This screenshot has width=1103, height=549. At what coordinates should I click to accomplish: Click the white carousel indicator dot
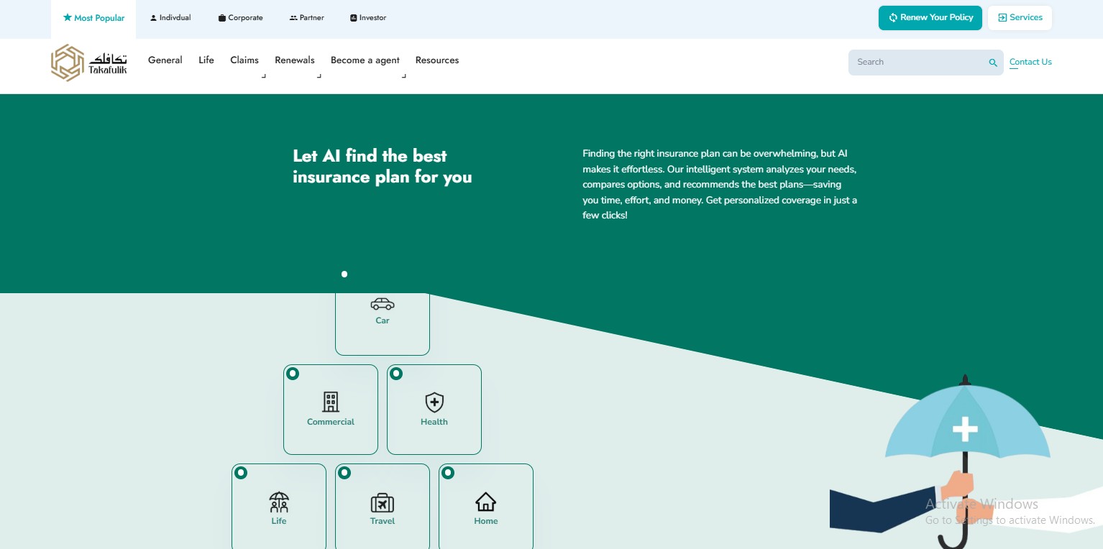pos(344,274)
